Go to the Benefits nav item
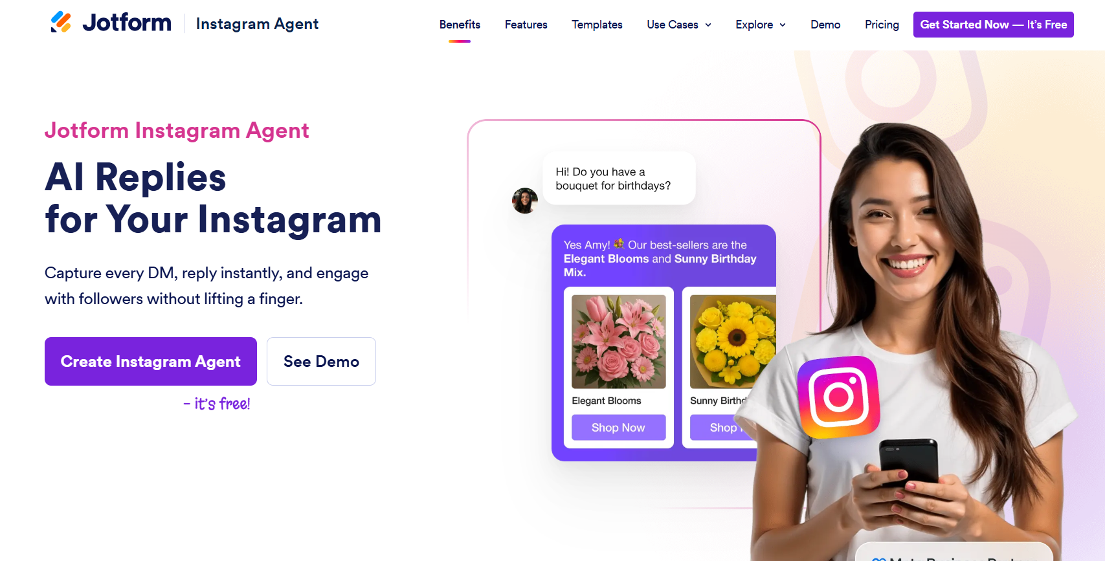 460,25
